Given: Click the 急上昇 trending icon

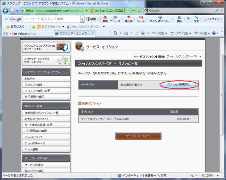Looking at the screenshot, I should 129,19.
